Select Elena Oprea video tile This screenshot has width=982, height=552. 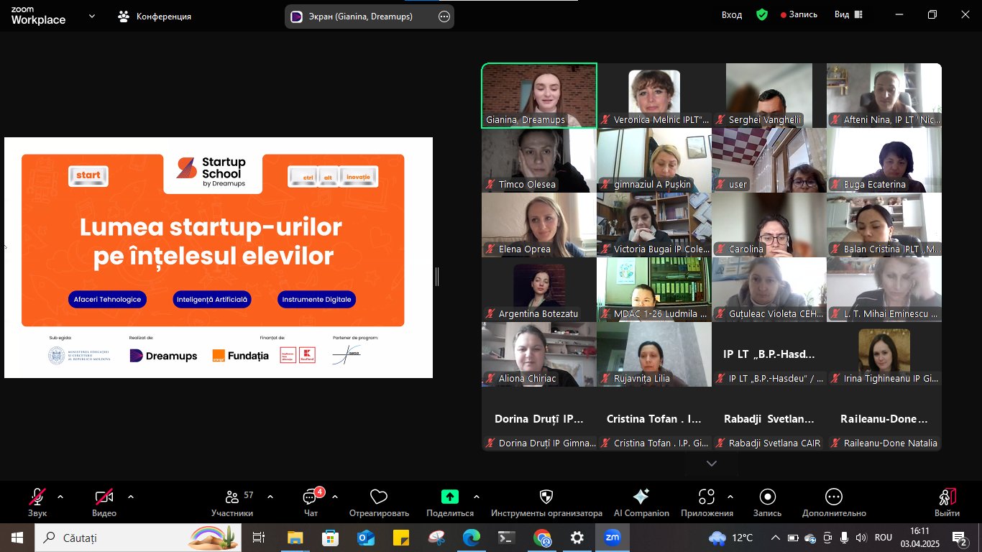click(539, 225)
